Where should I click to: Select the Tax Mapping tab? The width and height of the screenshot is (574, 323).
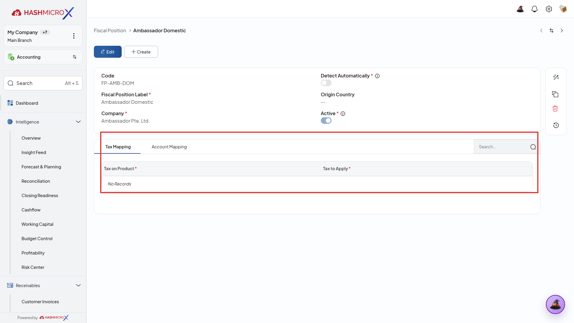tap(118, 147)
